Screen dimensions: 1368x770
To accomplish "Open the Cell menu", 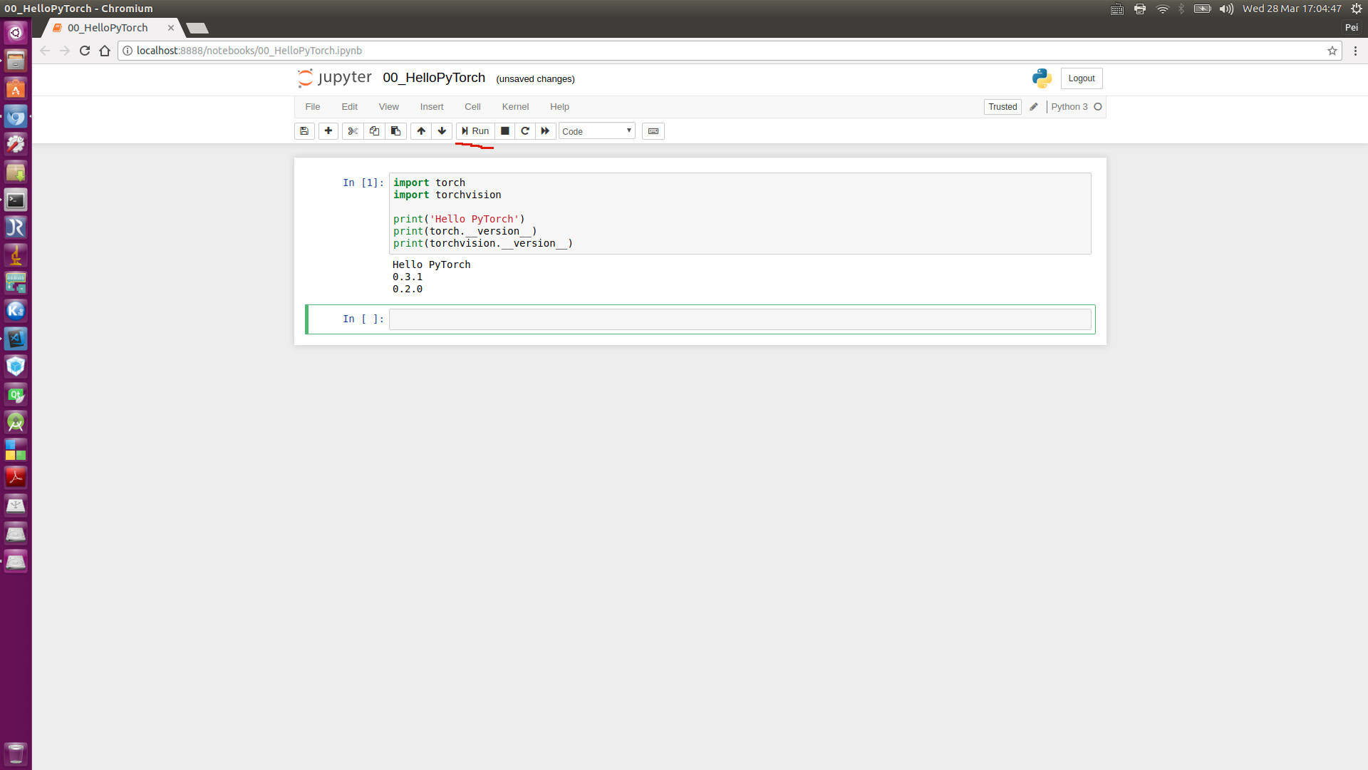I will (x=472, y=107).
